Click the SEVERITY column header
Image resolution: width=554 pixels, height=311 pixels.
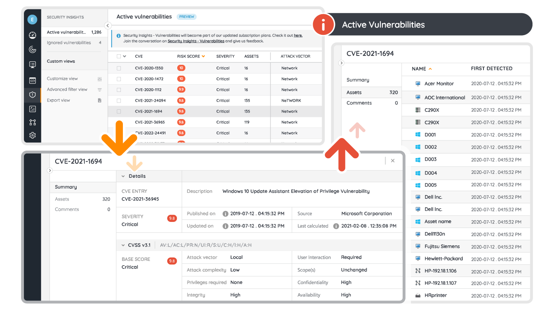click(x=225, y=56)
